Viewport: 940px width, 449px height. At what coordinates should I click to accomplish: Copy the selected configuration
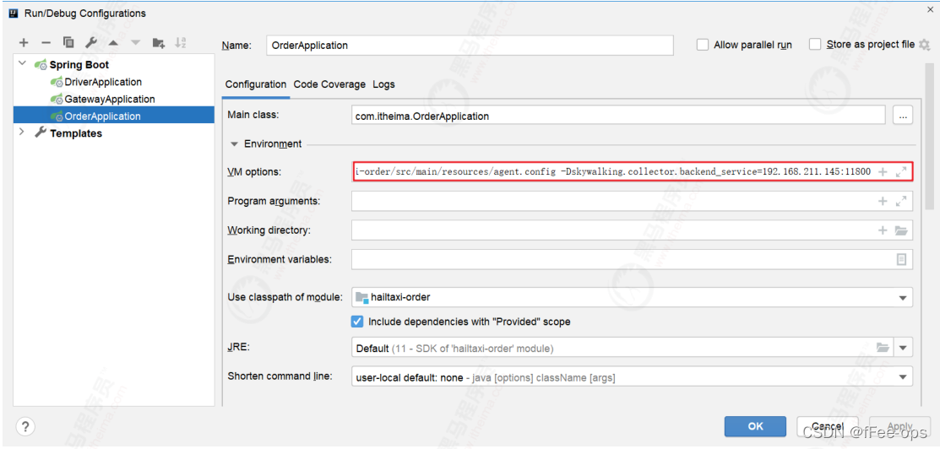68,42
